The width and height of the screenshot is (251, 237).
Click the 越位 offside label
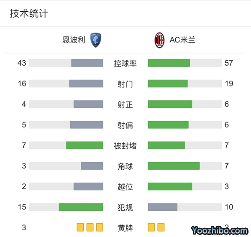coord(125,187)
